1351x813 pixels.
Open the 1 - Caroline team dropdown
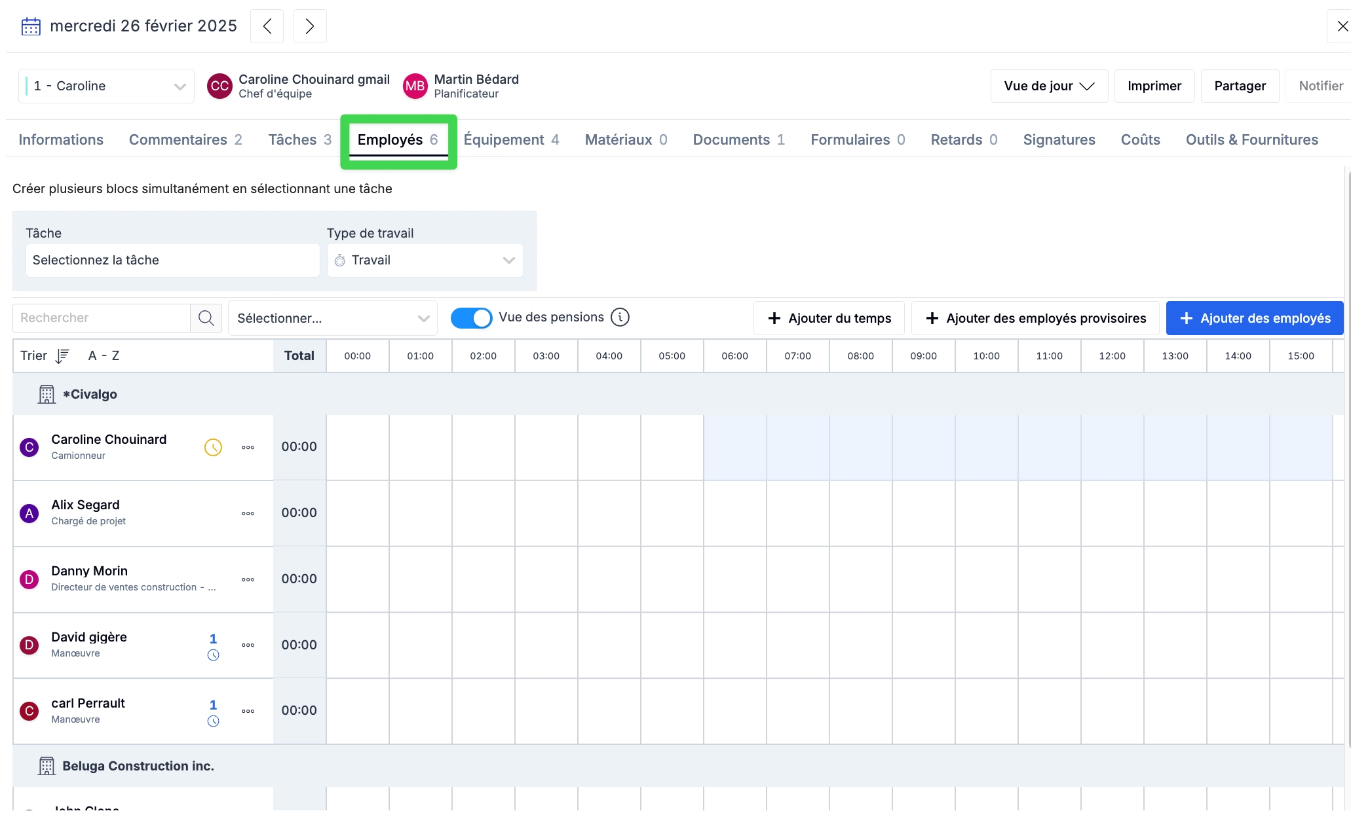click(106, 86)
